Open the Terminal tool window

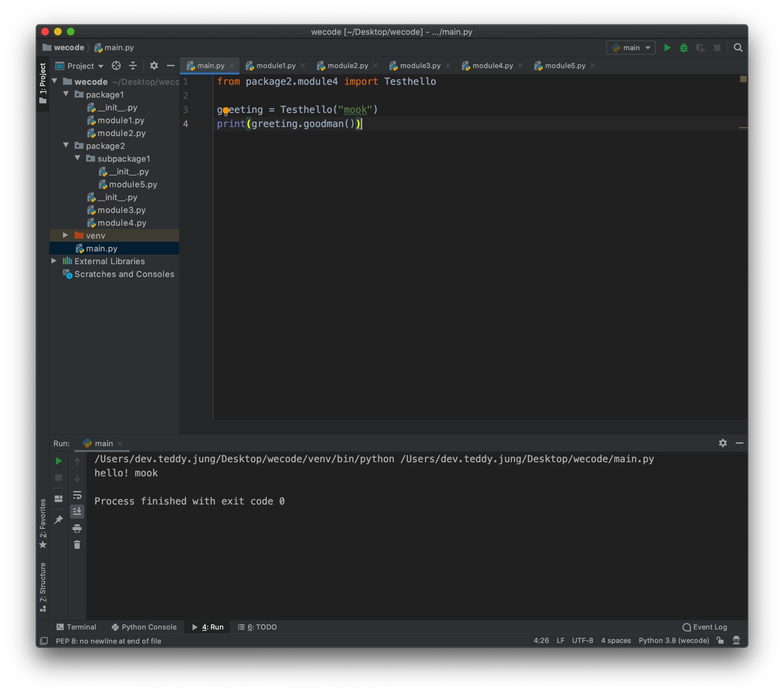pos(76,627)
